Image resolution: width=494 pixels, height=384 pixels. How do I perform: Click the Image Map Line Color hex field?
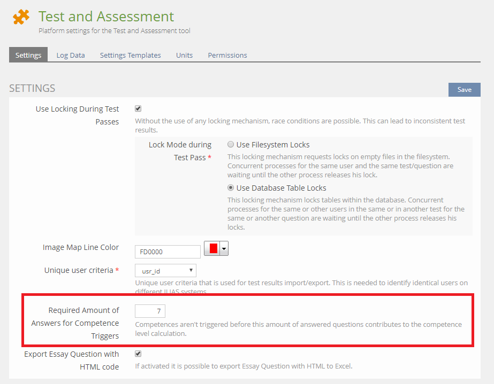167,252
